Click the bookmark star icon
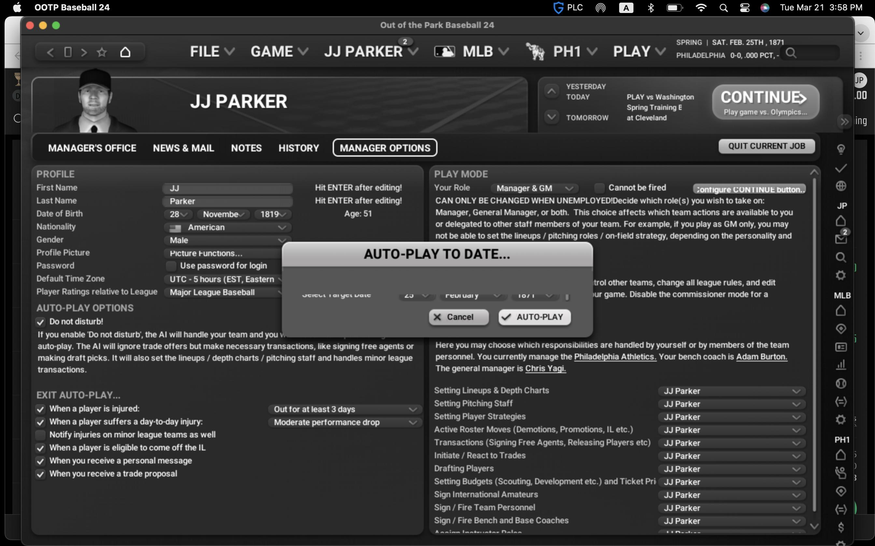The height and width of the screenshot is (546, 875). tap(102, 52)
